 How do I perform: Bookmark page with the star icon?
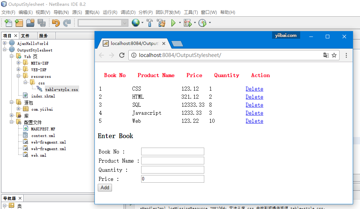[x=334, y=55]
